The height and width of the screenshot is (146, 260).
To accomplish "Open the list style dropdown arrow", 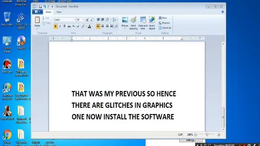I will (110, 20).
